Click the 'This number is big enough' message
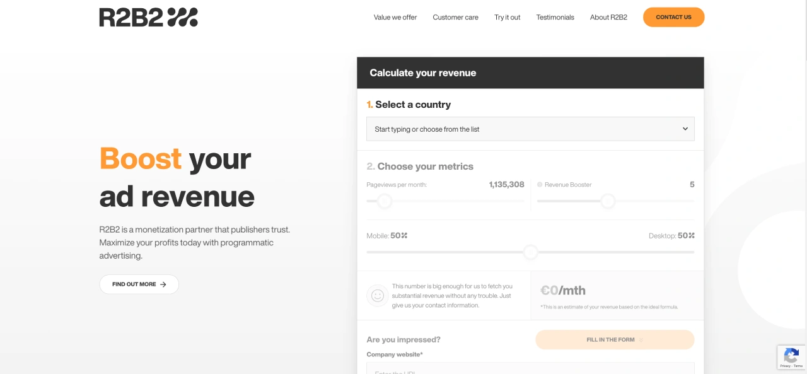 [x=452, y=296]
